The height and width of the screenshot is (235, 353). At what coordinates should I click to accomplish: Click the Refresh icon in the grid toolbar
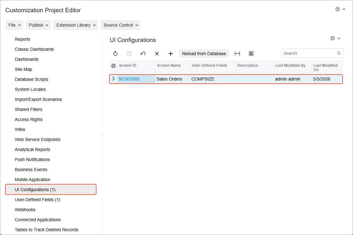coord(115,54)
